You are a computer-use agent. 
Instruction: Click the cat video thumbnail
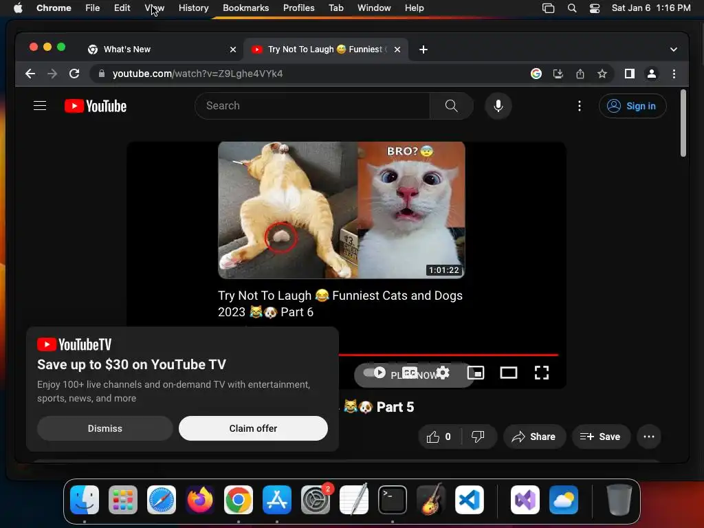[x=341, y=210]
